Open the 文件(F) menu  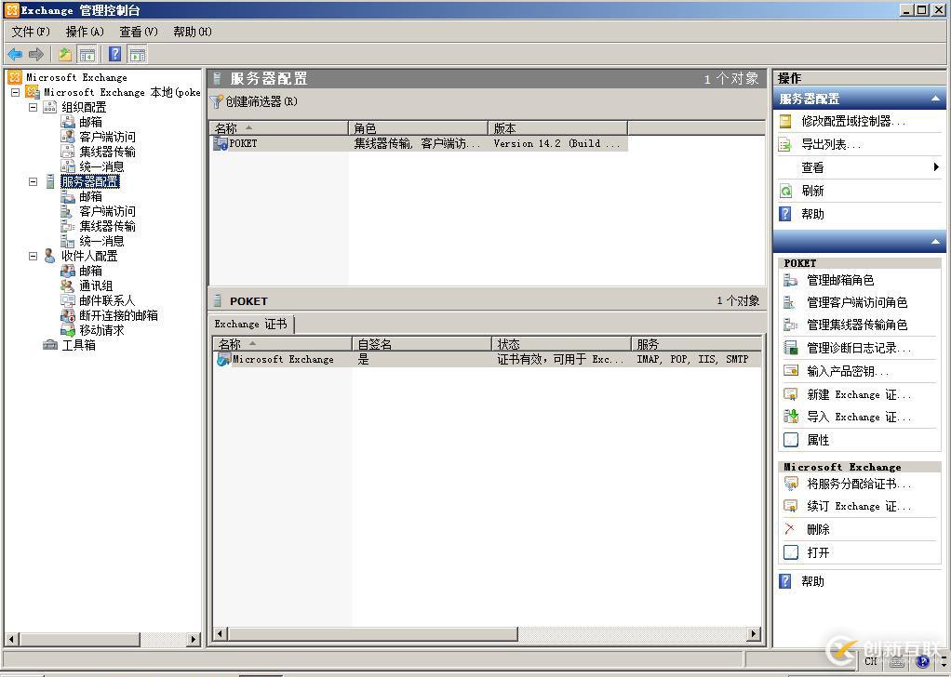point(31,32)
